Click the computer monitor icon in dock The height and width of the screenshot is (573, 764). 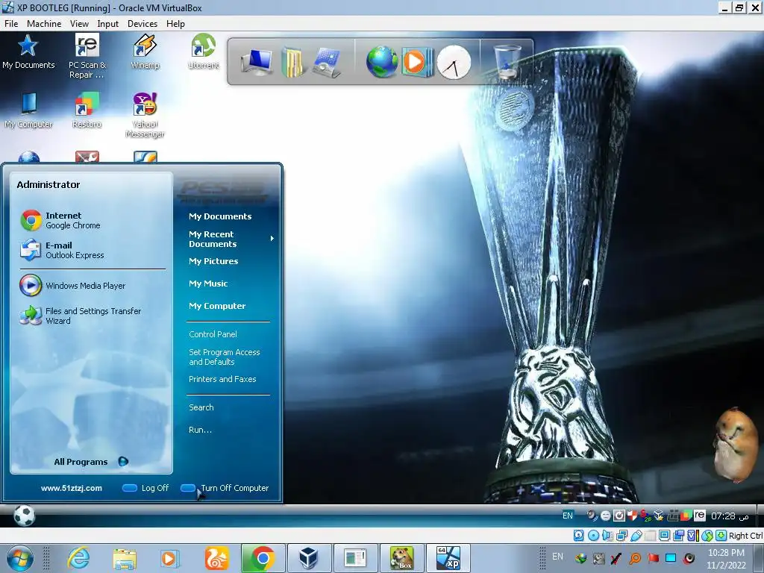pyautogui.click(x=257, y=62)
